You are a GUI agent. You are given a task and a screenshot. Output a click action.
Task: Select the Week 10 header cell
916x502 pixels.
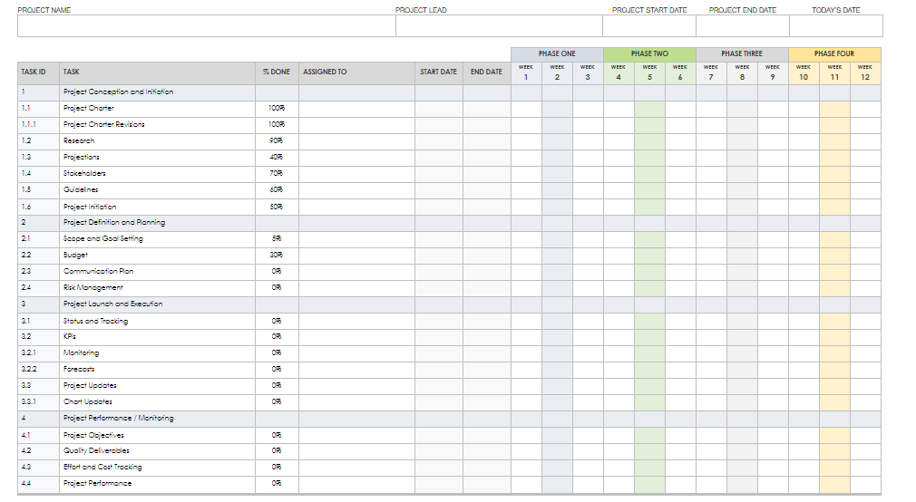804,73
